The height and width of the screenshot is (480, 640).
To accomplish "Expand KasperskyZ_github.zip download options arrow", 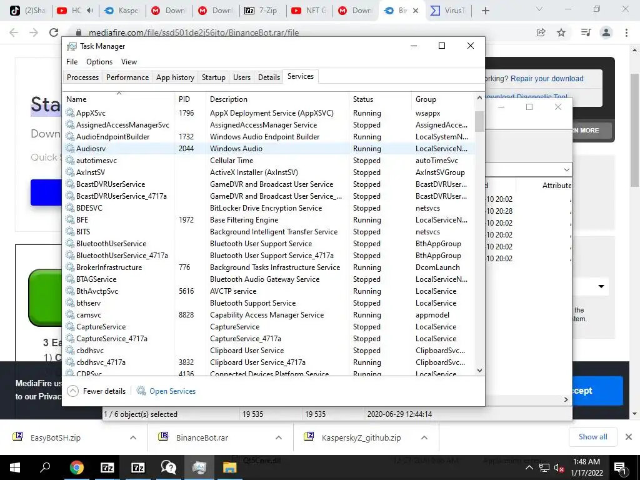I will point(424,437).
